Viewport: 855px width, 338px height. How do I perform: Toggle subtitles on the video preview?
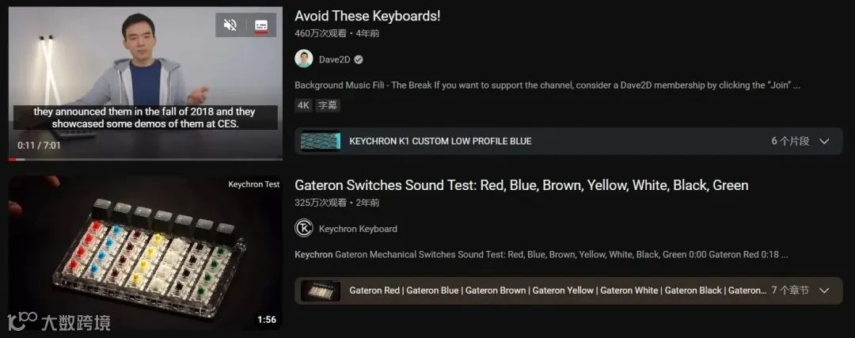tap(261, 25)
